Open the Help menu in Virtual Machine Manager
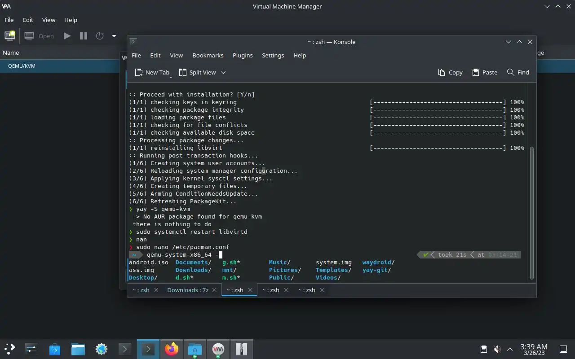Screen dimensions: 575x359 [71, 20]
